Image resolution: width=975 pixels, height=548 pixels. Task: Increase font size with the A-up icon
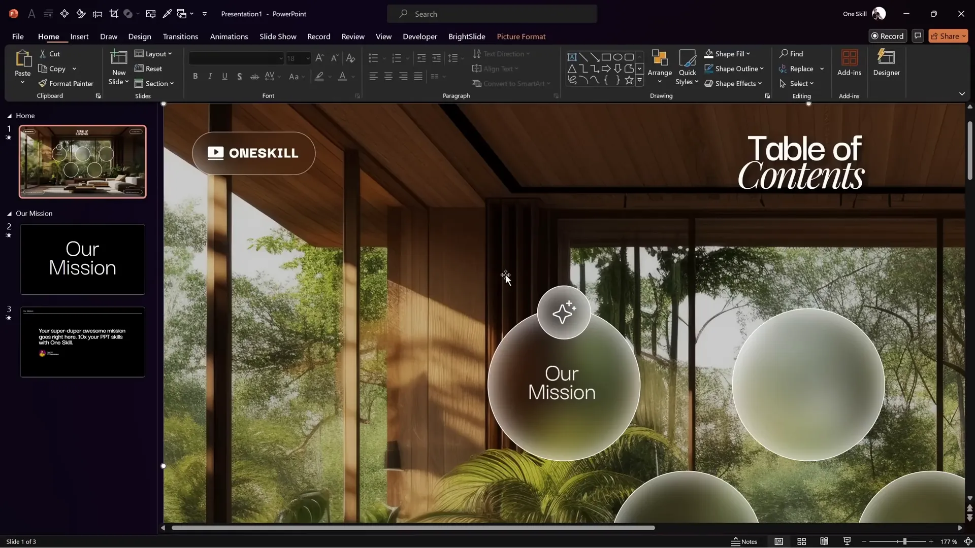319,58
